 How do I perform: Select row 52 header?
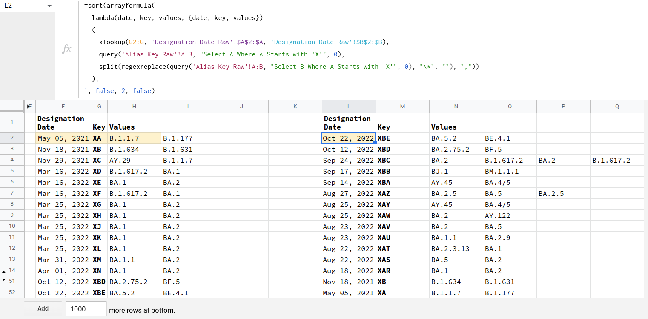coord(12,292)
